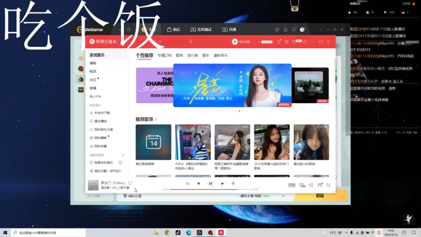The image size is (421, 237).
Task: Adjust volume via the speaker icon
Action: pos(311,185)
